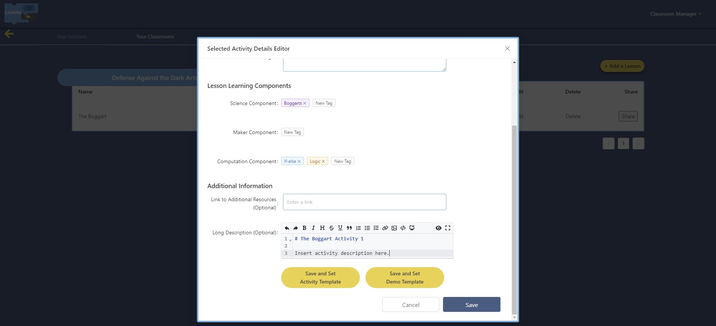The width and height of the screenshot is (716, 326).
Task: Go to fullscreen mode in the description editor
Action: coord(447,228)
